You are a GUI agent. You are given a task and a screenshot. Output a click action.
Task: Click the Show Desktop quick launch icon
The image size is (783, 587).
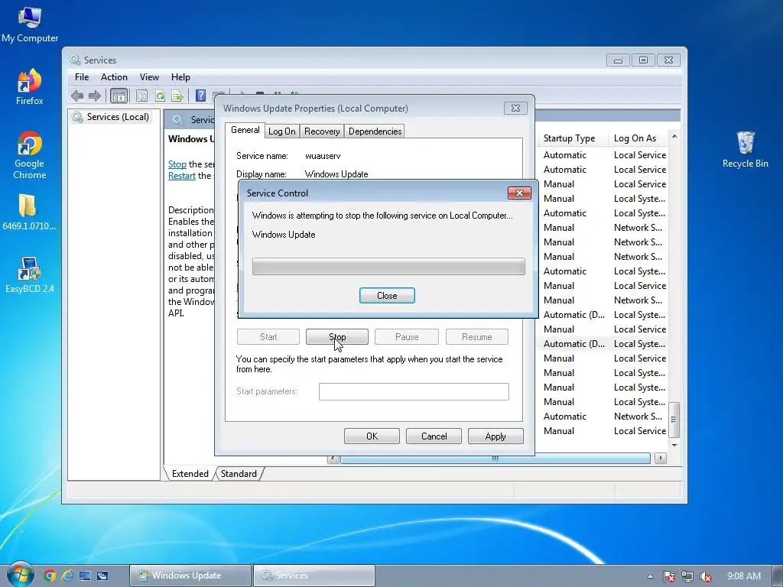[x=85, y=576]
